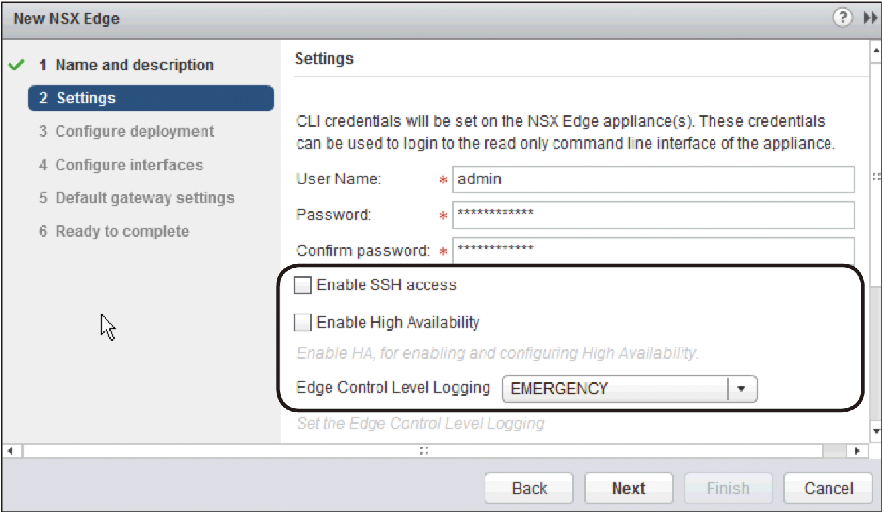Image resolution: width=884 pixels, height=515 pixels.
Task: Click the horizontal scrollbar right arrow
Action: (858, 451)
